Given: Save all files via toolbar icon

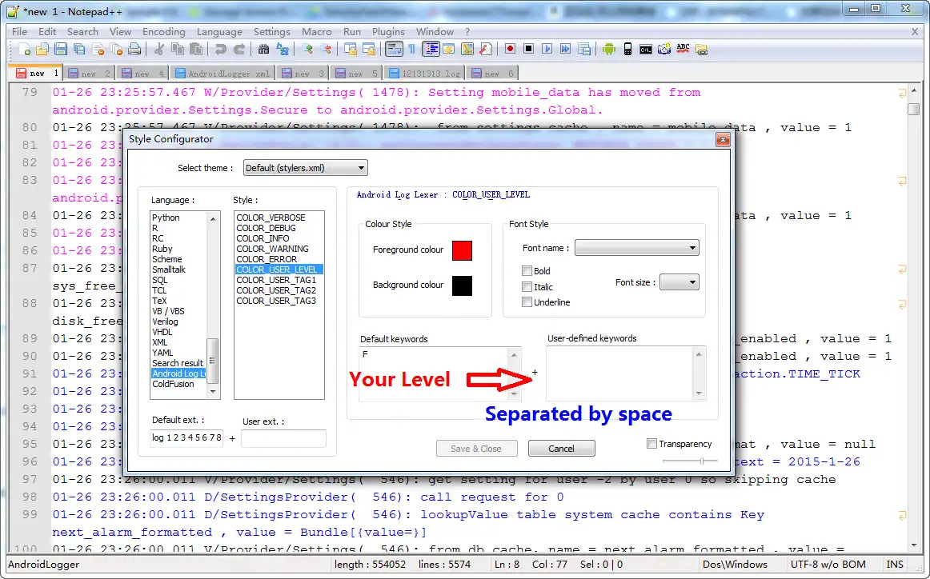Looking at the screenshot, I should click(79, 50).
